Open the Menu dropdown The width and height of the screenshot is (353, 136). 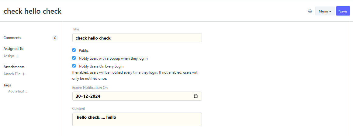325,11
